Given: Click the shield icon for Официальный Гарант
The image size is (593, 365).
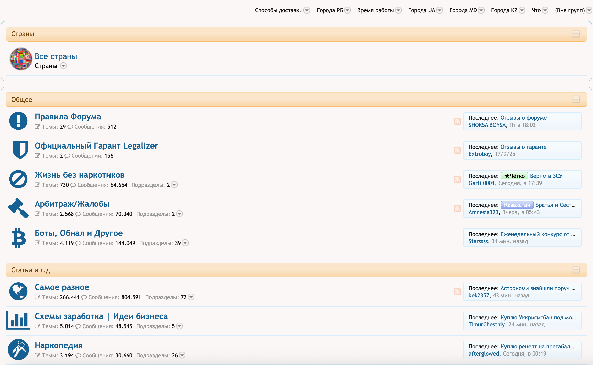Looking at the screenshot, I should pos(20,150).
